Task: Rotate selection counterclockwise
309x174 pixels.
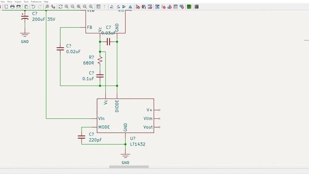Action: (x=112, y=7)
